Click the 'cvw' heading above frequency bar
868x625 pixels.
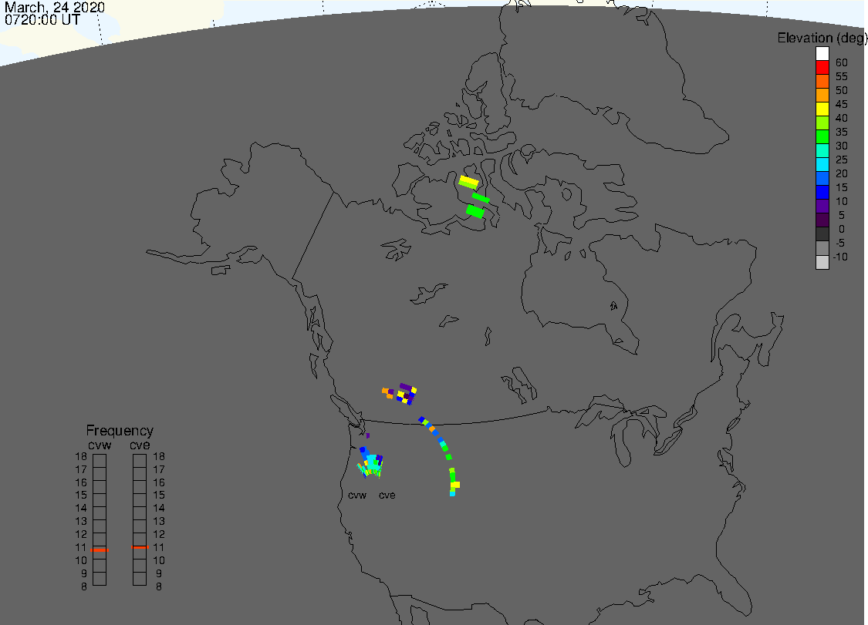point(100,445)
